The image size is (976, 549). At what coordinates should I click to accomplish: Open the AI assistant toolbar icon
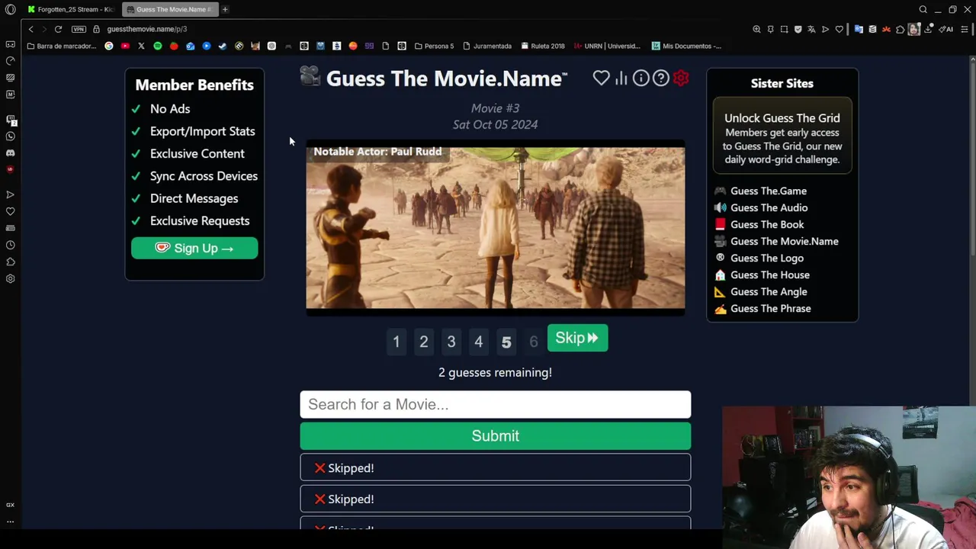pos(945,29)
